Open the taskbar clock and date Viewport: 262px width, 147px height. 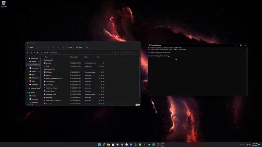click(255, 145)
